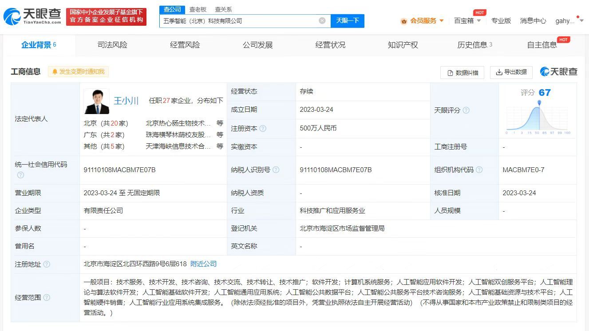Click help icon next to 组织机构代码
Image resolution: width=589 pixels, height=331 pixels.
[x=479, y=169]
